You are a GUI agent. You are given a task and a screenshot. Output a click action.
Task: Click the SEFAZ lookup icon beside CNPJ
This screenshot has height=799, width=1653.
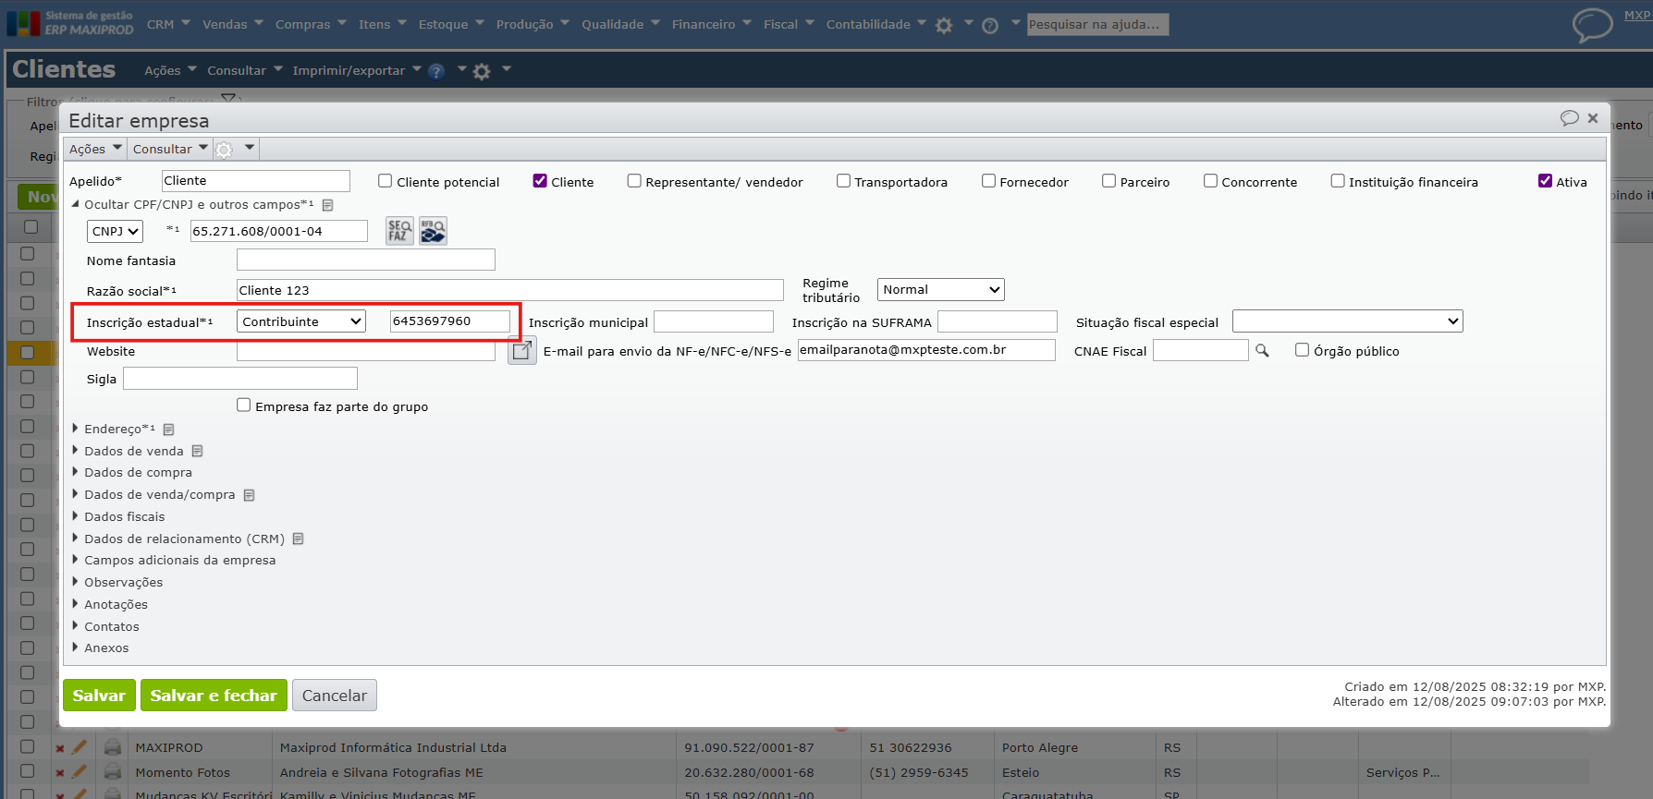point(399,230)
